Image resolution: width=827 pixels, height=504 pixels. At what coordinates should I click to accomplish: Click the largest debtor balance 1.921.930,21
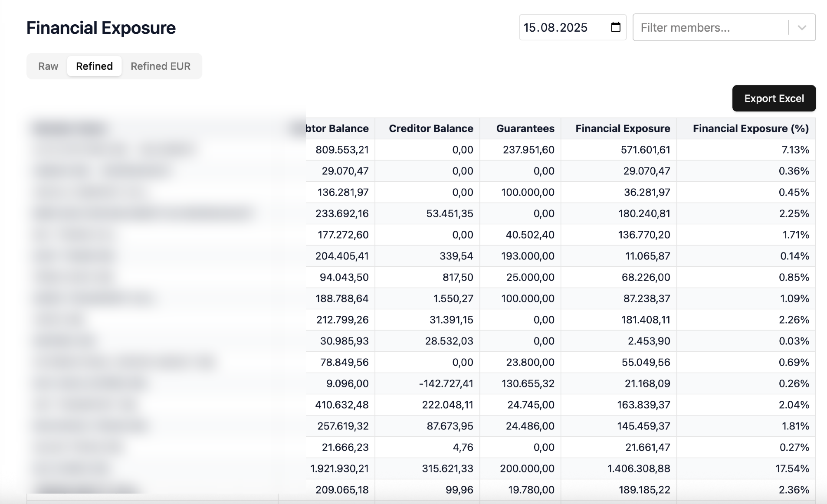click(x=338, y=468)
